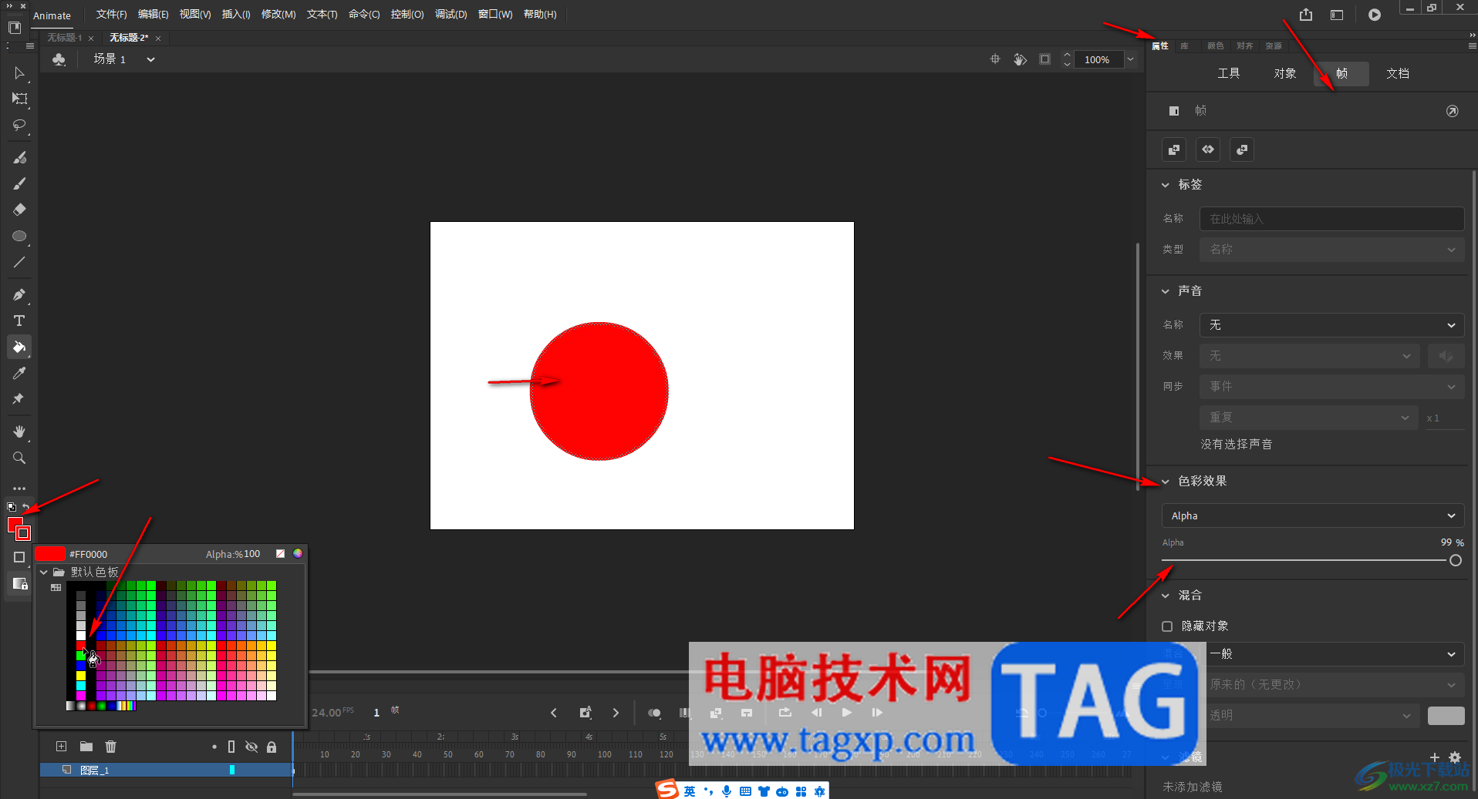
Task: Click swap stroke and fill colors icon
Action: click(25, 507)
